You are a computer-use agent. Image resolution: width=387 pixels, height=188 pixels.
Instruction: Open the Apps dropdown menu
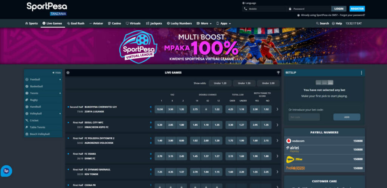coord(223,23)
